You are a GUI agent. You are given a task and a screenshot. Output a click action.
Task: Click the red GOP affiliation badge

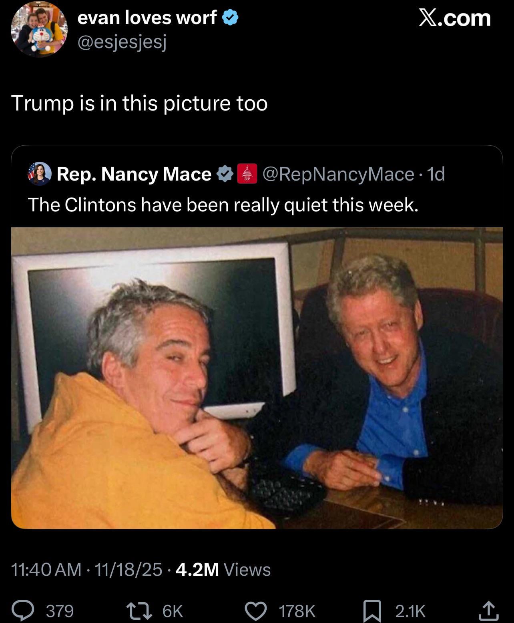tap(247, 174)
